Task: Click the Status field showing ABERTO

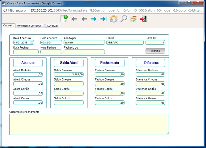Action: 125,43
